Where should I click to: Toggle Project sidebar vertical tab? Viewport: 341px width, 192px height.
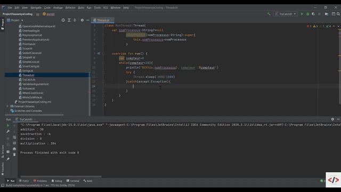pos(3,25)
